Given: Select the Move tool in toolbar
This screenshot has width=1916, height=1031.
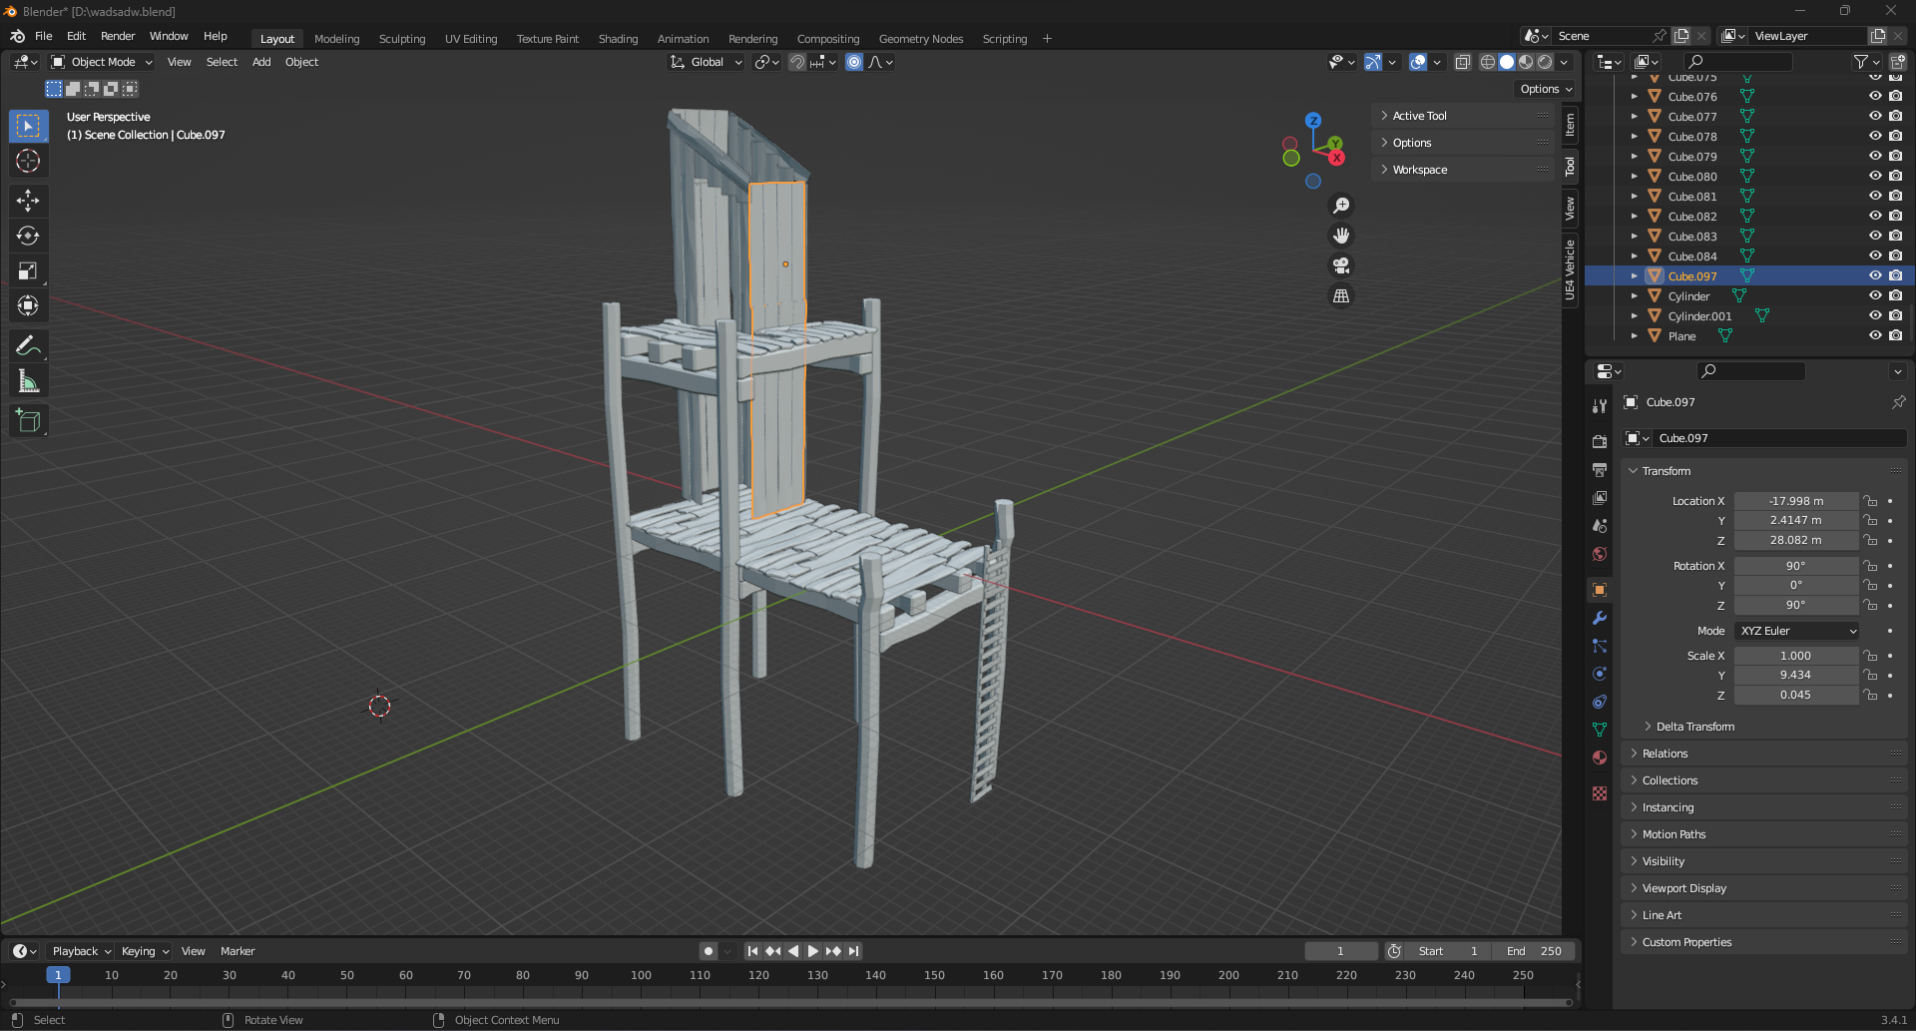Looking at the screenshot, I should click(x=28, y=201).
